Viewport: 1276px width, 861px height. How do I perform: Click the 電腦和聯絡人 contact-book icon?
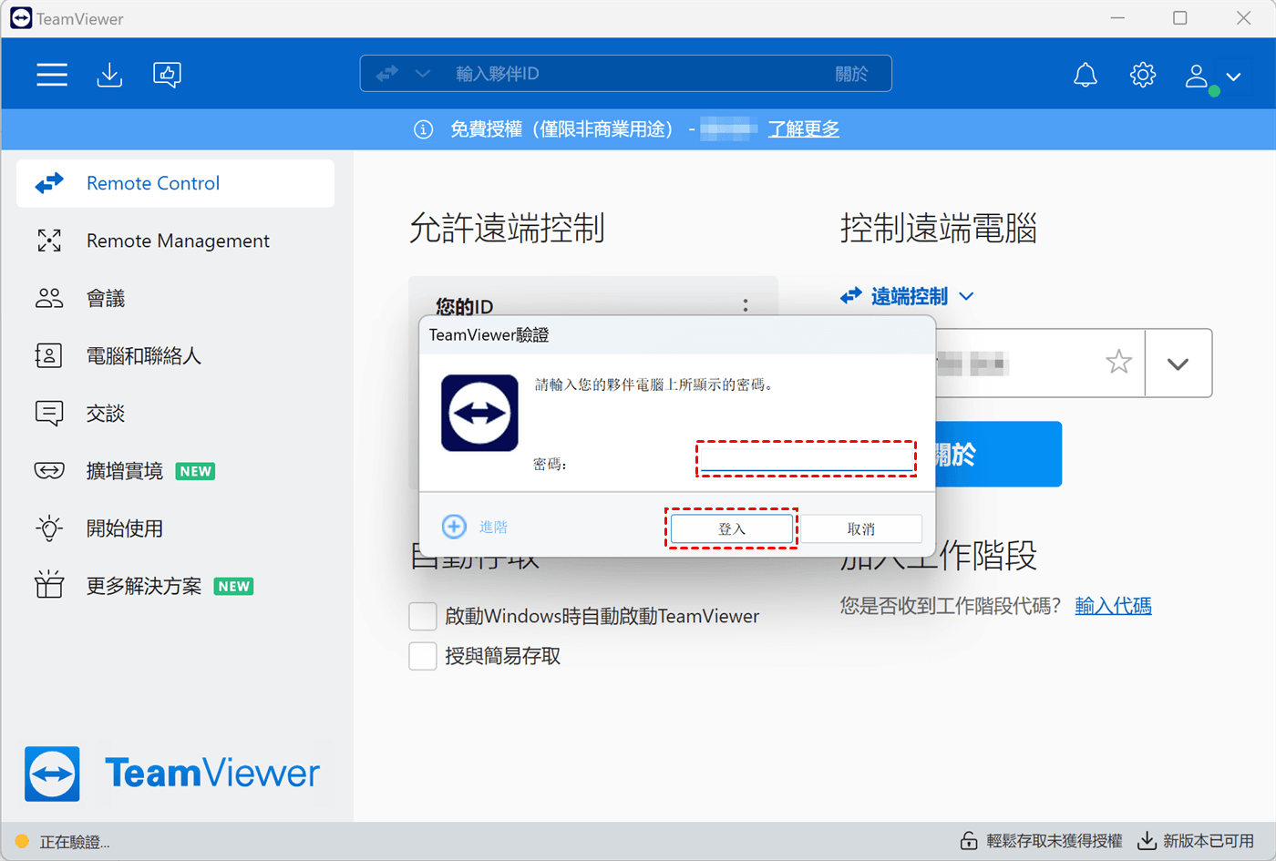[49, 355]
